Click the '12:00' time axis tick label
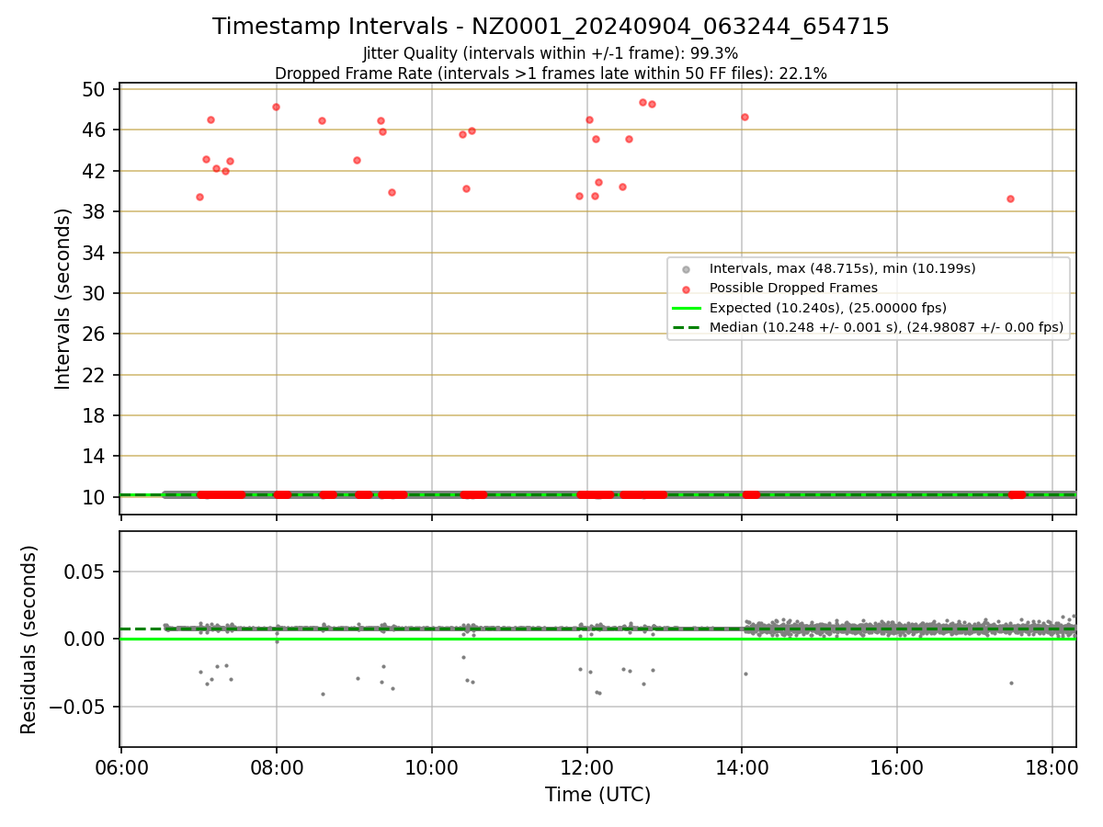This screenshot has height=827, width=1103. (587, 766)
